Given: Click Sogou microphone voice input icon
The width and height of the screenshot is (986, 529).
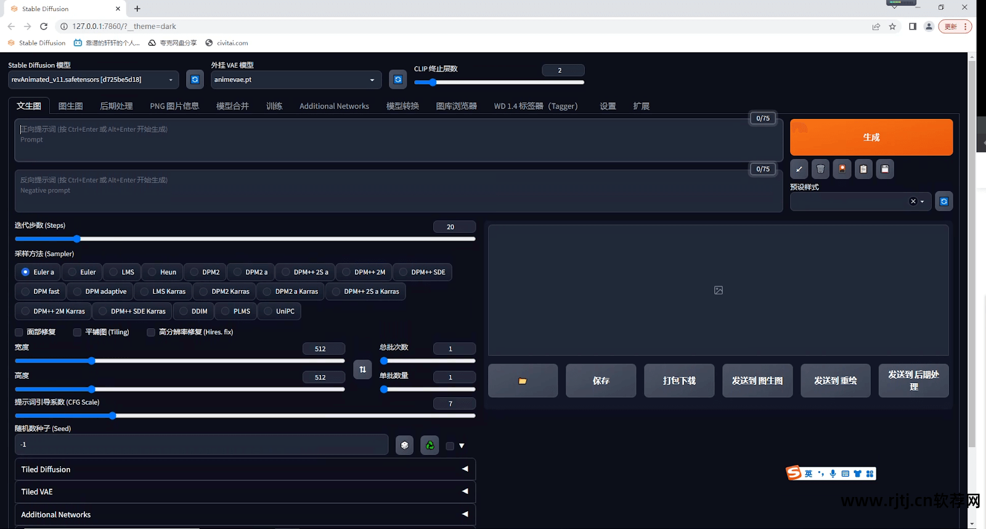Looking at the screenshot, I should (833, 474).
